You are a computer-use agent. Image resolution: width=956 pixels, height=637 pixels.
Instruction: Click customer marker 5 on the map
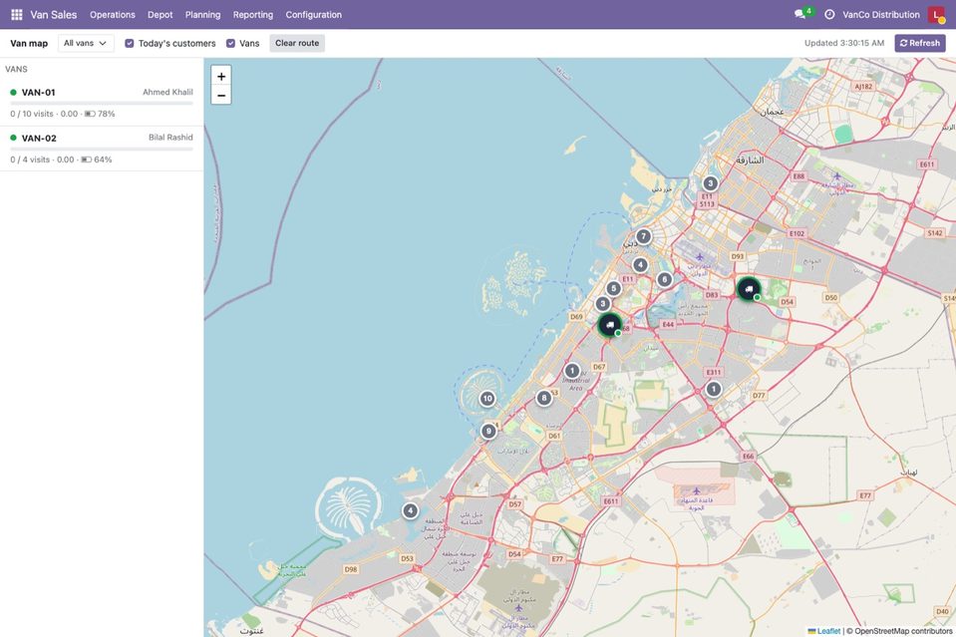click(x=613, y=289)
